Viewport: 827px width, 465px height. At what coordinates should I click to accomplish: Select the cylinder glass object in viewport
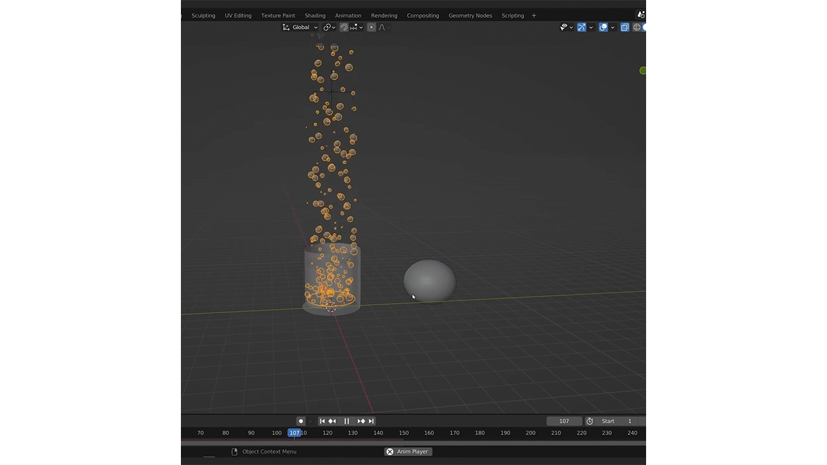(x=331, y=279)
